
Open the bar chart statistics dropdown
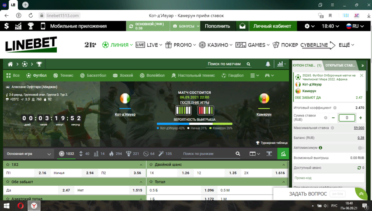coord(282,64)
